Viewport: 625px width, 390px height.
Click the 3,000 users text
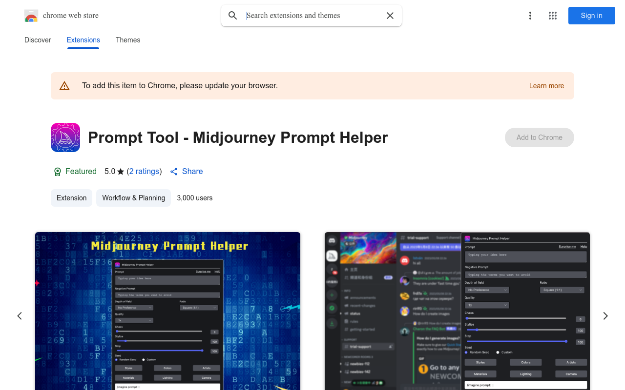pos(195,198)
